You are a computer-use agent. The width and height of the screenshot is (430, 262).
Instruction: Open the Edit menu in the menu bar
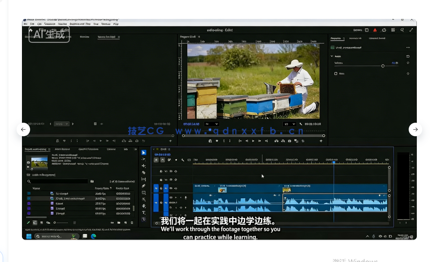coord(32,24)
